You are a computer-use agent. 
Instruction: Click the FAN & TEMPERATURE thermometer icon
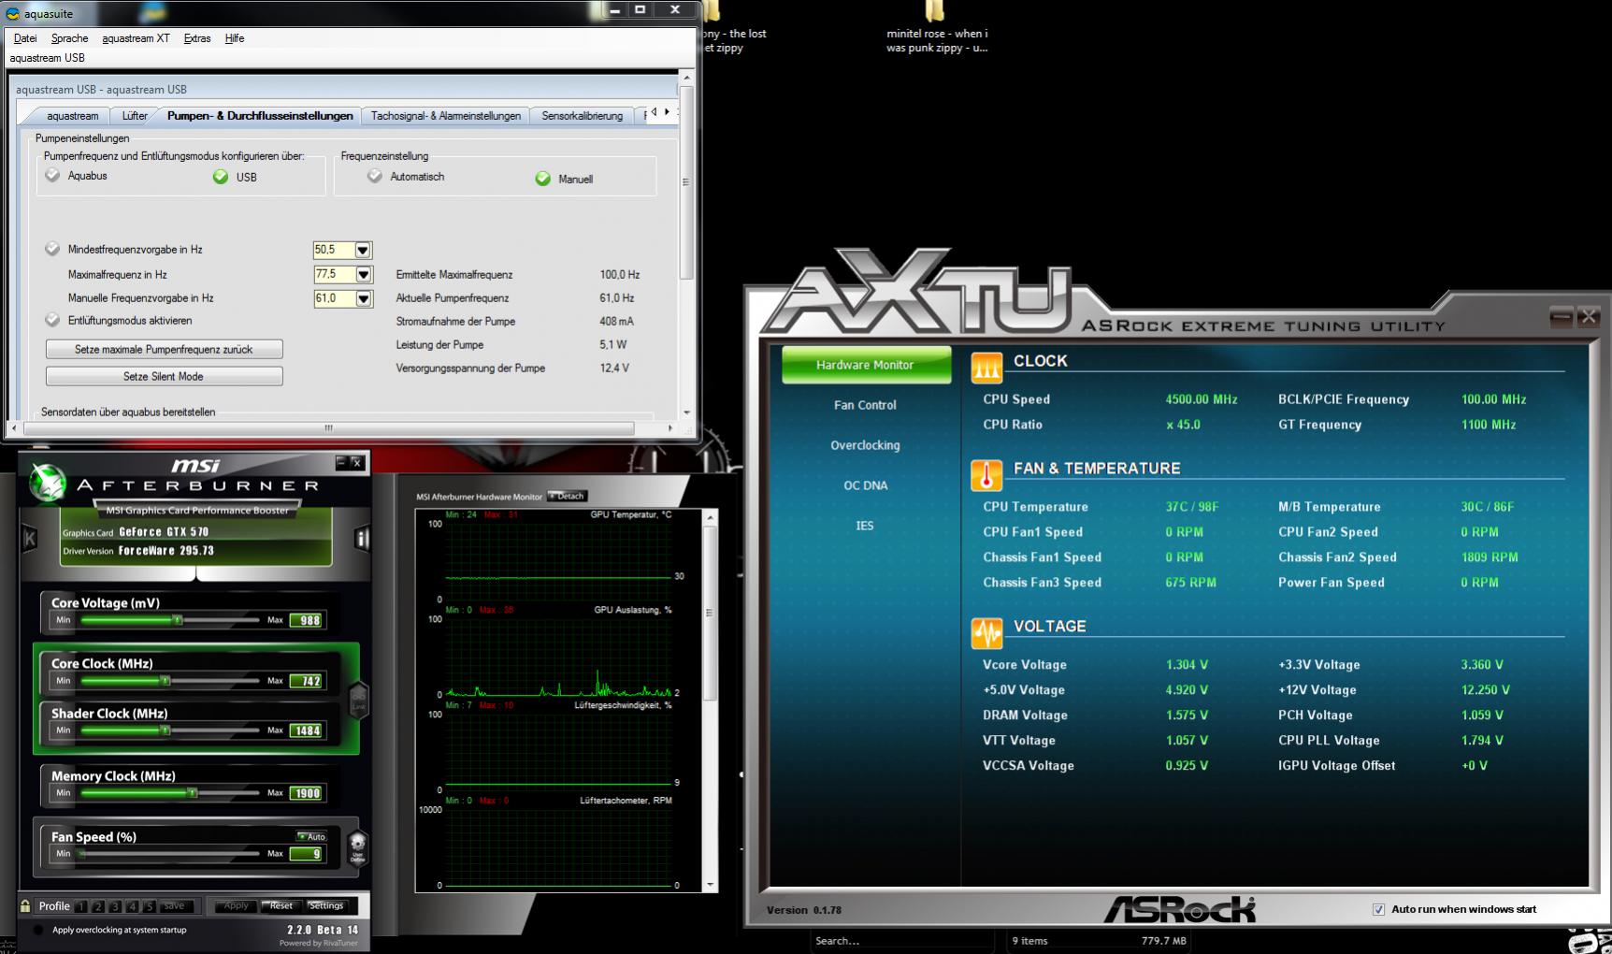986,475
